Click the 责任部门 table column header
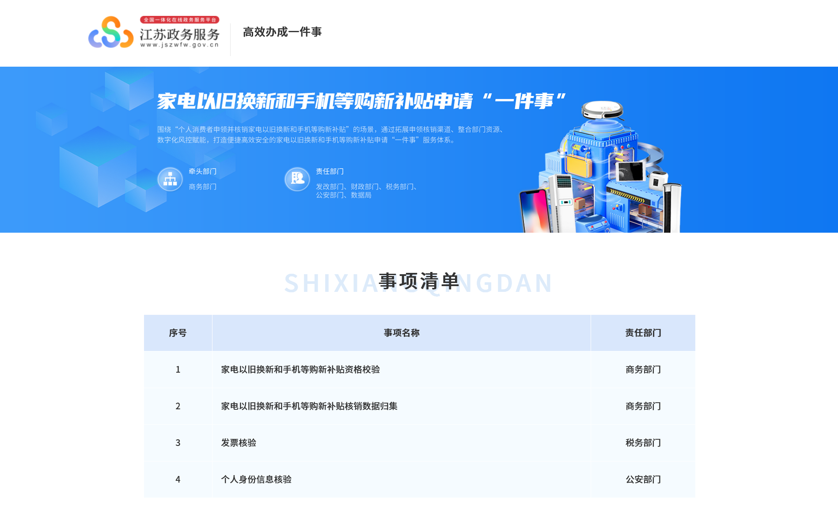The width and height of the screenshot is (838, 506). click(x=643, y=333)
